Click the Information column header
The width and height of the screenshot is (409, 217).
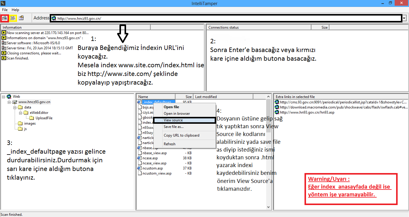coord(75,27)
